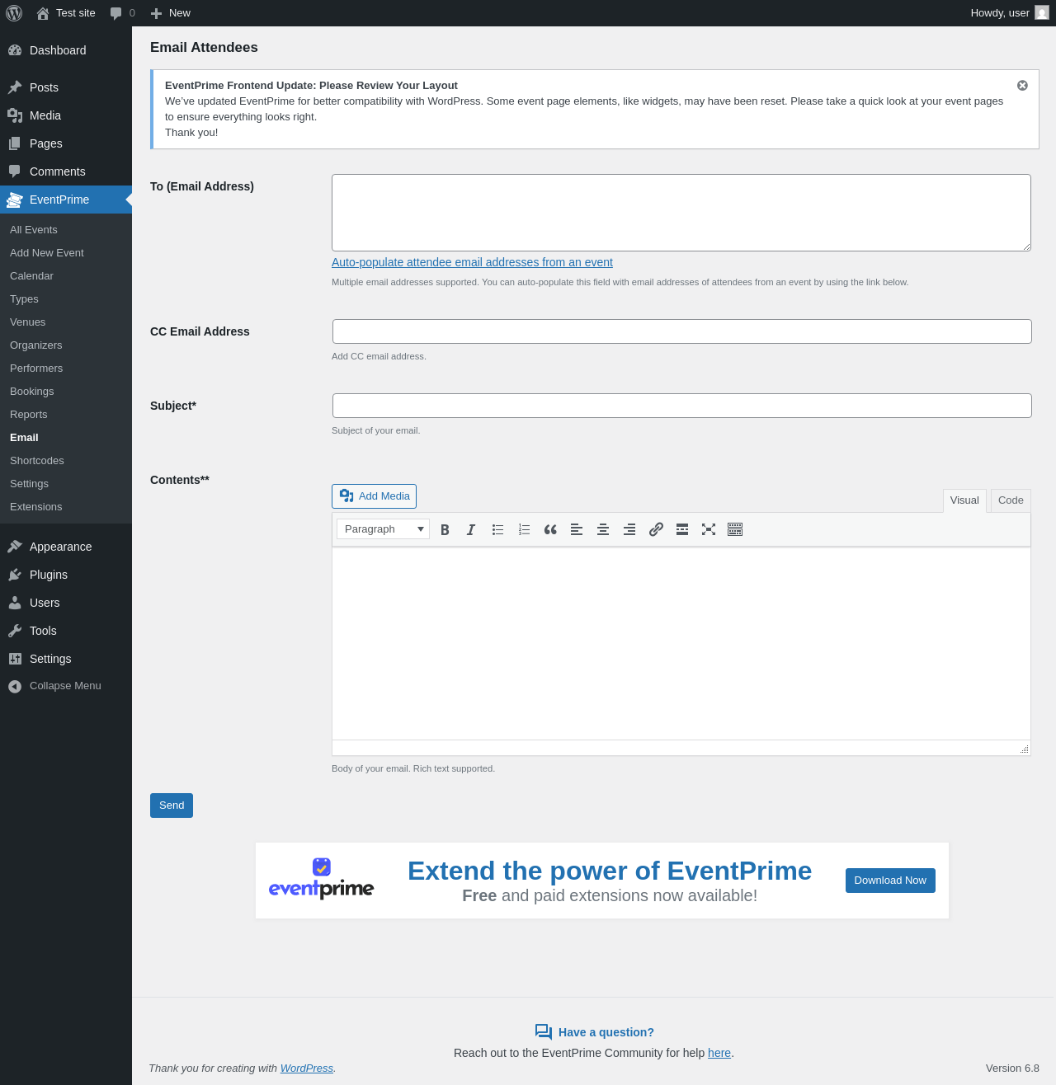Focus the Subject field

[x=682, y=406]
